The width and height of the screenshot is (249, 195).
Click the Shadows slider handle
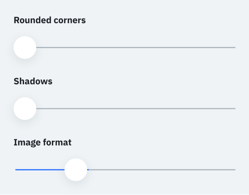click(25, 109)
